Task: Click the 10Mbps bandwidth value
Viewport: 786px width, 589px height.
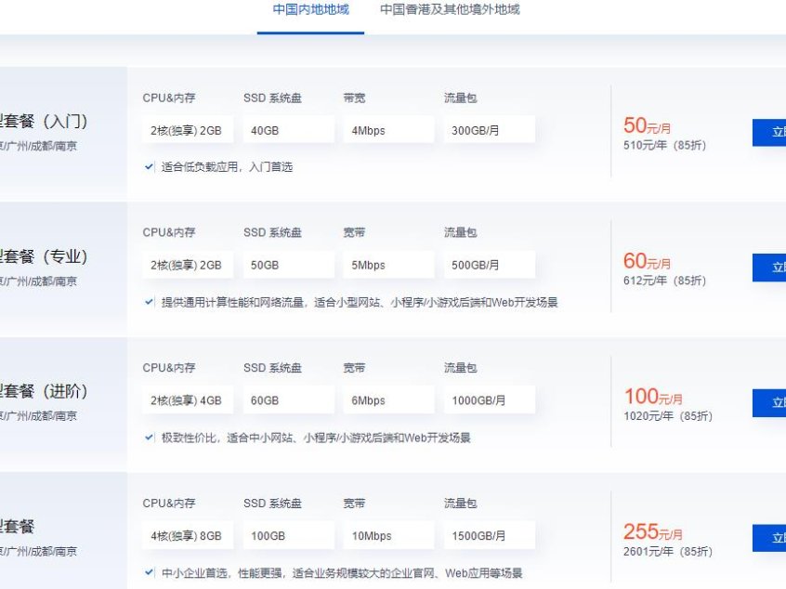Action: pyautogui.click(x=388, y=536)
